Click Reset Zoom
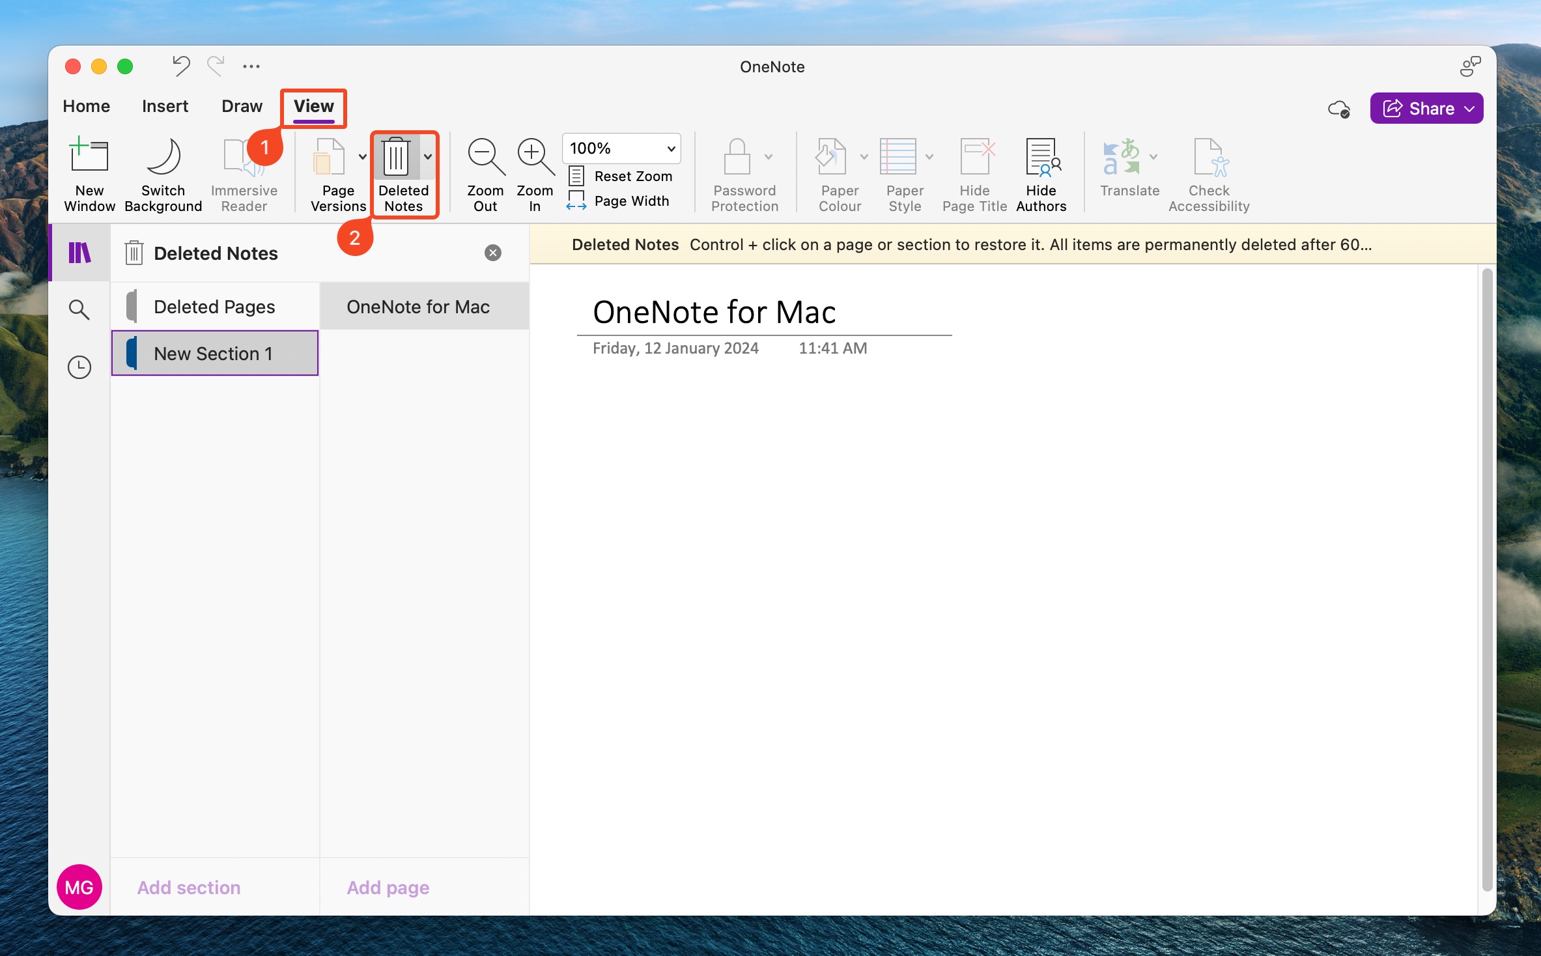This screenshot has width=1541, height=956. [620, 176]
